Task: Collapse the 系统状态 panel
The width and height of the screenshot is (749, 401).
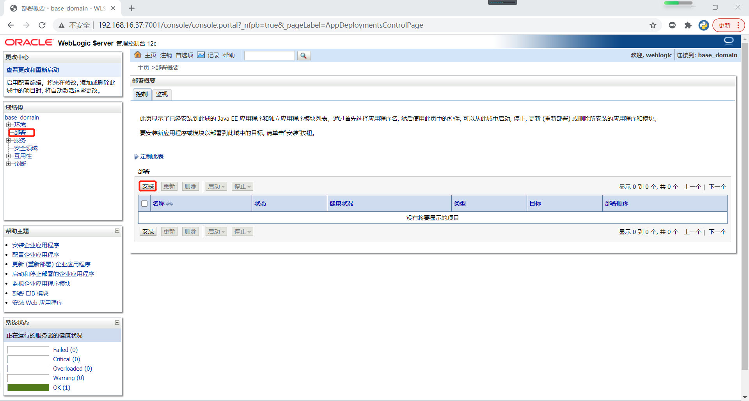Action: (x=117, y=322)
